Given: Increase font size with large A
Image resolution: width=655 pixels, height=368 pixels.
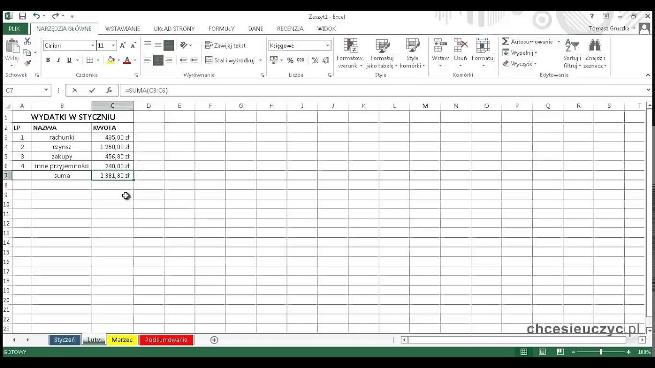Looking at the screenshot, I should (122, 45).
